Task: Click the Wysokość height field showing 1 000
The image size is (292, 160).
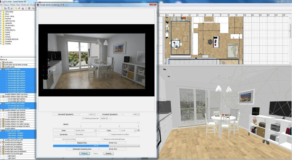Action: click(131, 114)
